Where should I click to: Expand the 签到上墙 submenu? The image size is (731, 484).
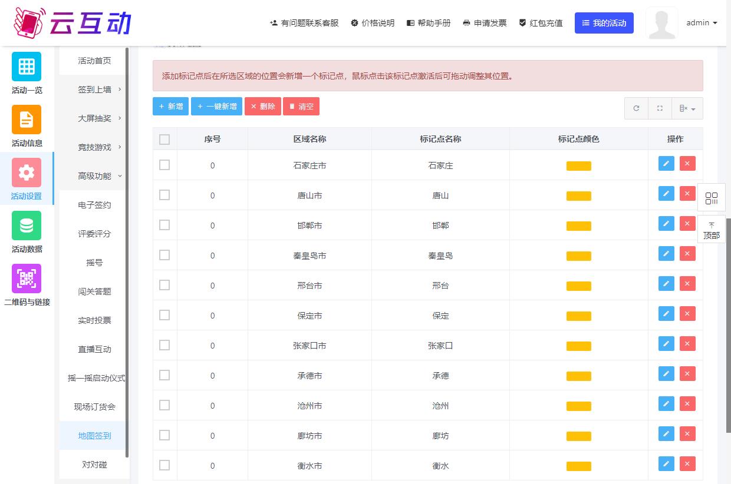point(94,89)
